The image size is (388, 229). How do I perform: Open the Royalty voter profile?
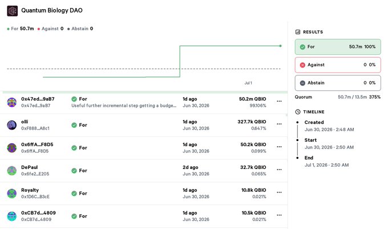click(30, 190)
